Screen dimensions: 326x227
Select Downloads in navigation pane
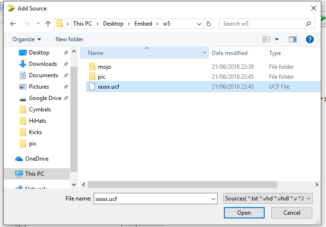tap(43, 64)
